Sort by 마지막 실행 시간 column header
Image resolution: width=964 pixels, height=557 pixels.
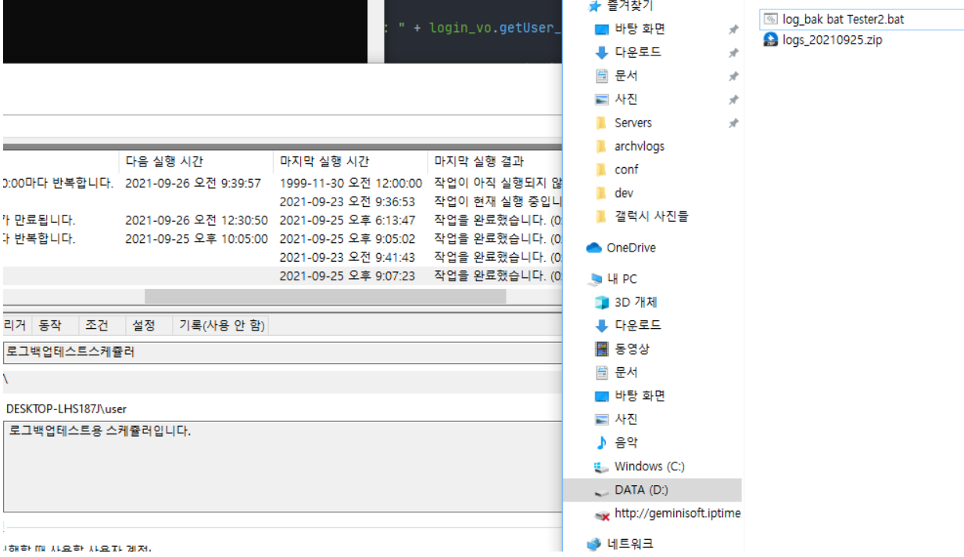click(x=325, y=162)
